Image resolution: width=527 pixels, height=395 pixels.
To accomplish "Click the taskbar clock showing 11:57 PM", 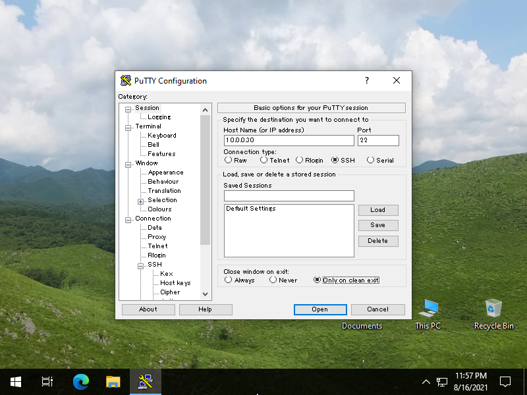I will (470, 382).
